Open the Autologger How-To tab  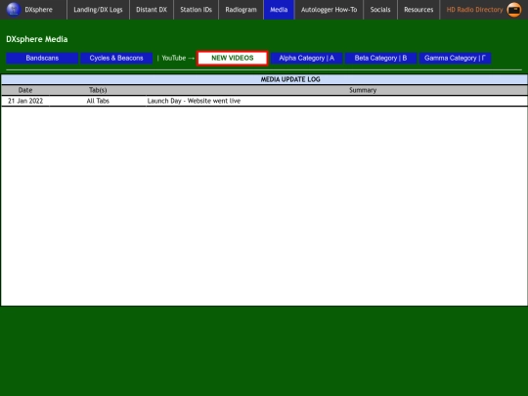point(329,10)
